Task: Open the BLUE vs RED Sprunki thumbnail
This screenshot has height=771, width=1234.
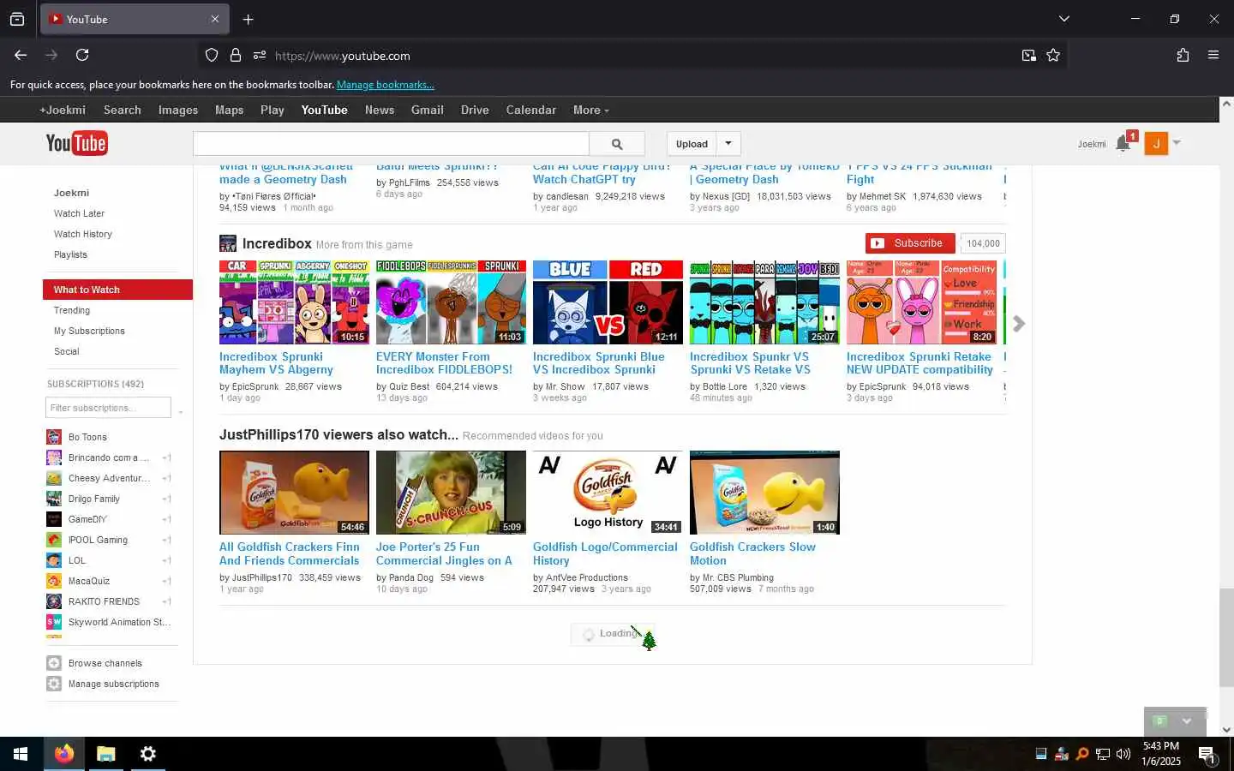Action: click(608, 302)
